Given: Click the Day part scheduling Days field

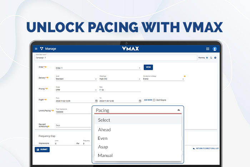Looking at the screenshot, I should [73, 126].
